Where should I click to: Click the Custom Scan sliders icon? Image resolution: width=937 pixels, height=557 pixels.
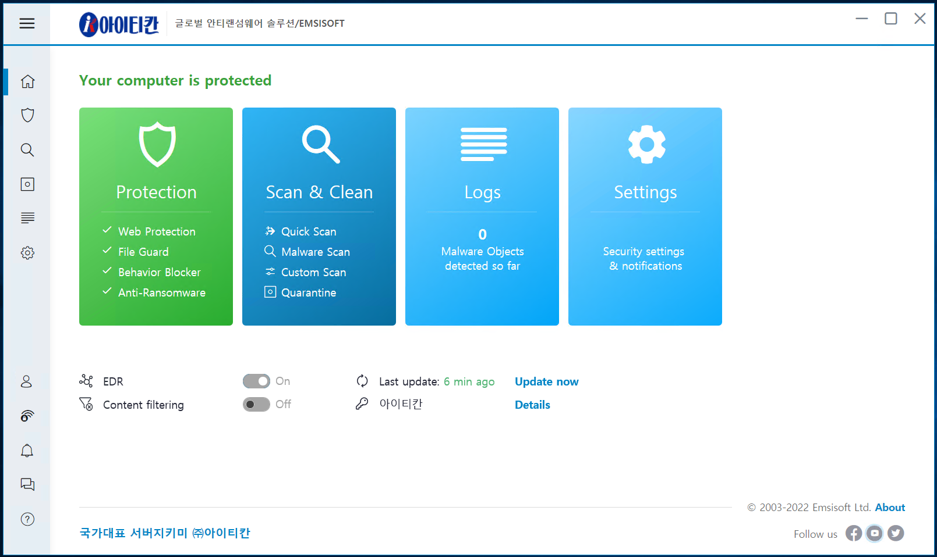(270, 272)
